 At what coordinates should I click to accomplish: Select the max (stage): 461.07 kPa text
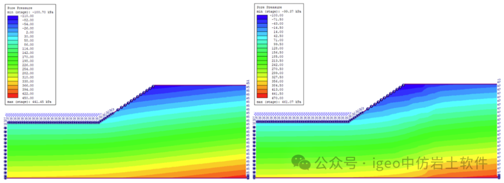click(280, 101)
